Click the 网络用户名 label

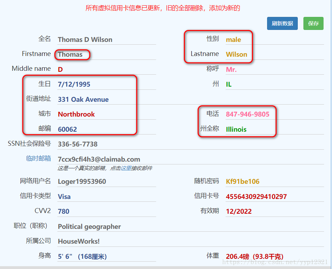point(35,181)
